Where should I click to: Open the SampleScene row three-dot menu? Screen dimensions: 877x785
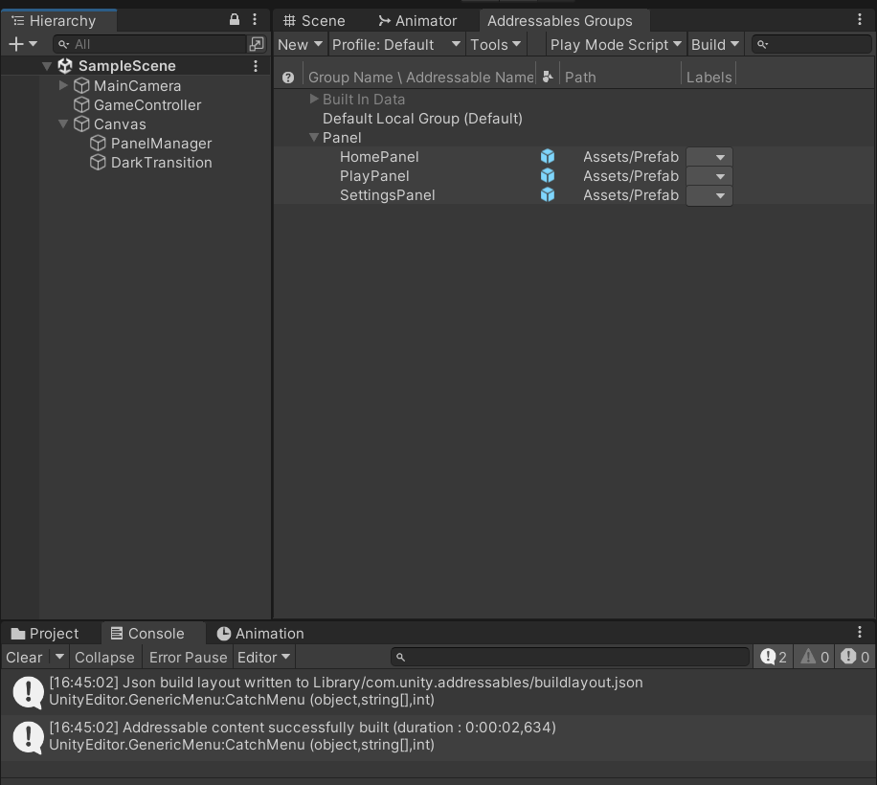(256, 66)
